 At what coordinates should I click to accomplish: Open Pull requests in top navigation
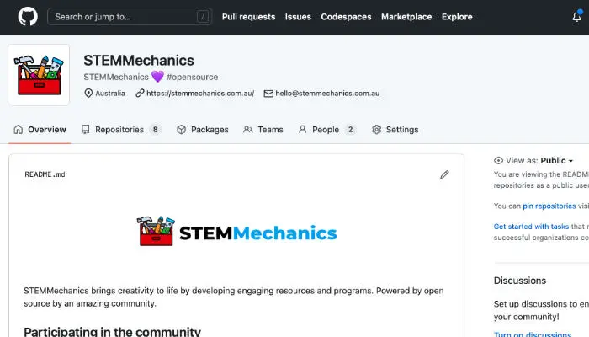(x=248, y=17)
